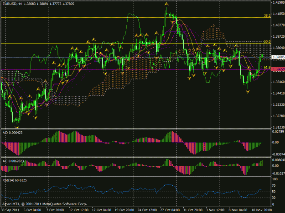
Task: Select the RSI(14) 60.6125 indicator label
Action: click(x=15, y=180)
